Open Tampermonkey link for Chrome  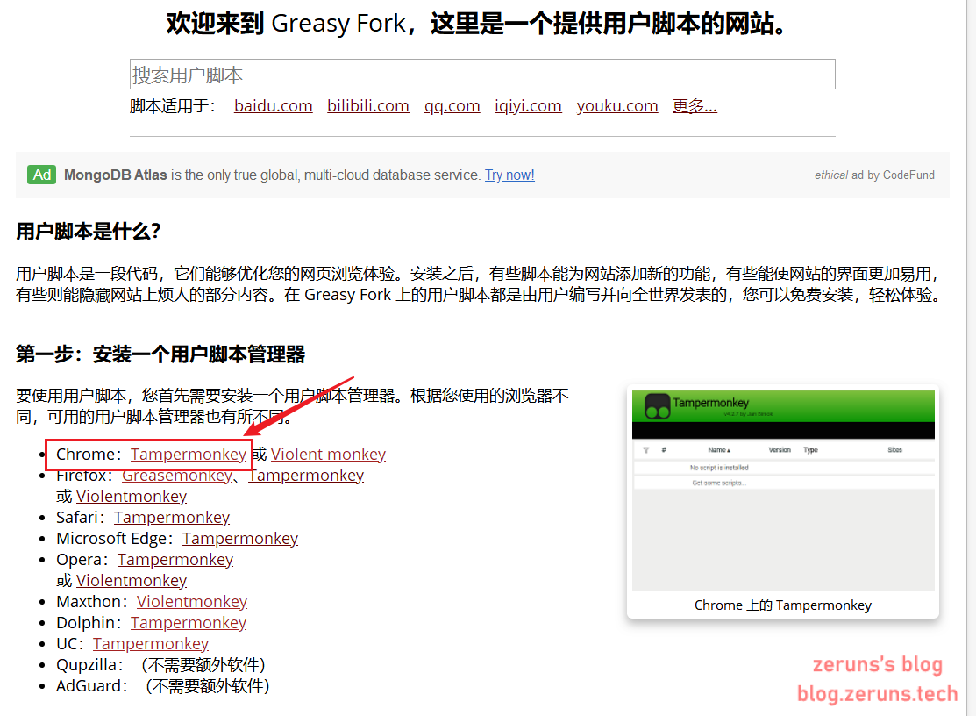point(188,455)
